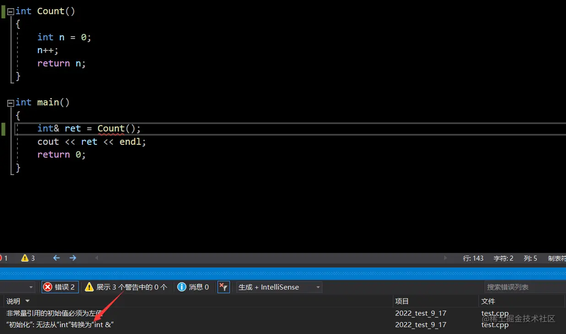The image size is (566, 334).
Task: Sort by the 说明 column header
Action: [x=13, y=301]
